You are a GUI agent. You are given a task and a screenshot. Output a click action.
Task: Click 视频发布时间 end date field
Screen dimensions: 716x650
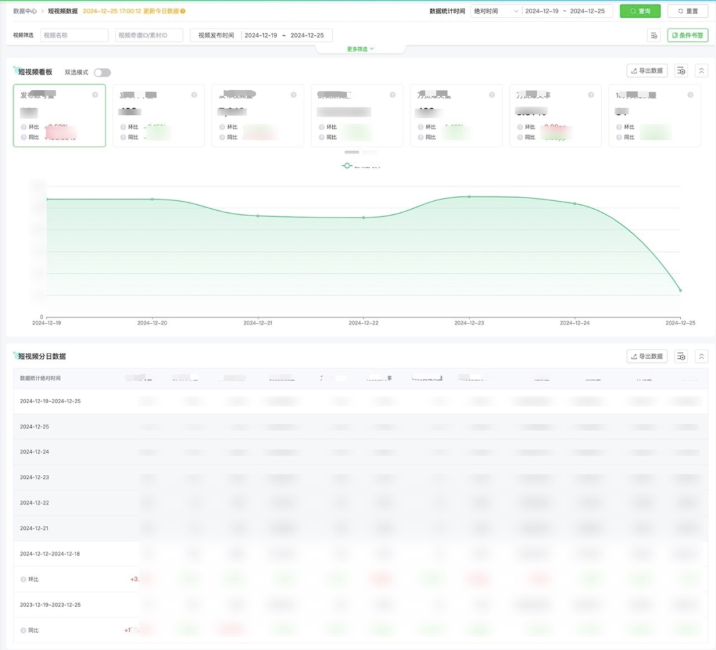click(x=307, y=35)
